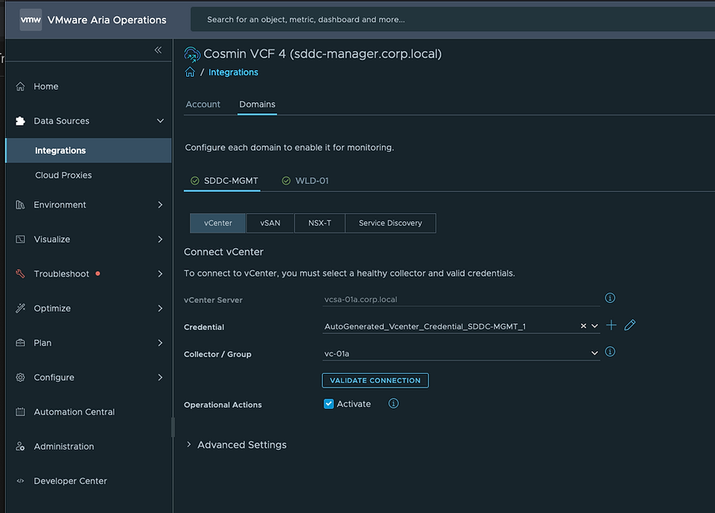Click the Optimize wand icon
This screenshot has height=513, width=715.
[20, 308]
